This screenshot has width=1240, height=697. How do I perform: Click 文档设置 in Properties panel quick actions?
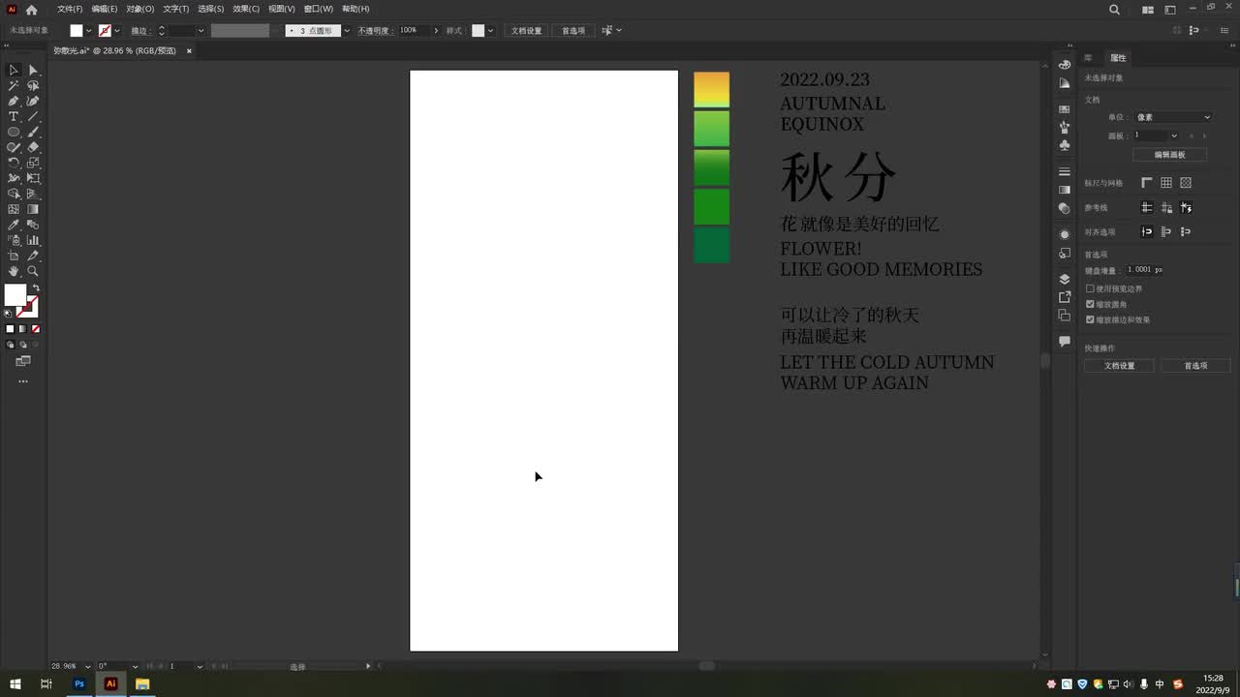click(x=1119, y=366)
